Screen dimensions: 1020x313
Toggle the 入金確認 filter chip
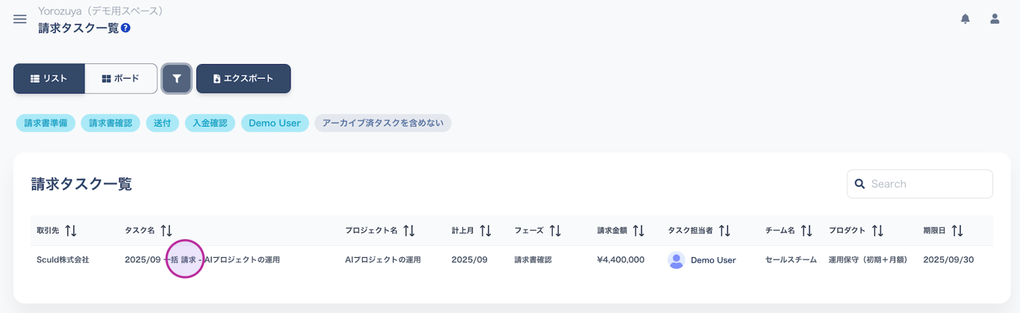pyautogui.click(x=210, y=123)
